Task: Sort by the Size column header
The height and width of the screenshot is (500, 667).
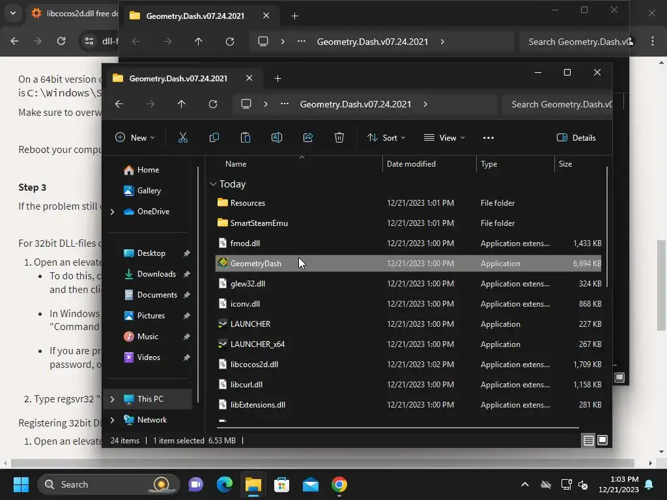Action: [565, 164]
